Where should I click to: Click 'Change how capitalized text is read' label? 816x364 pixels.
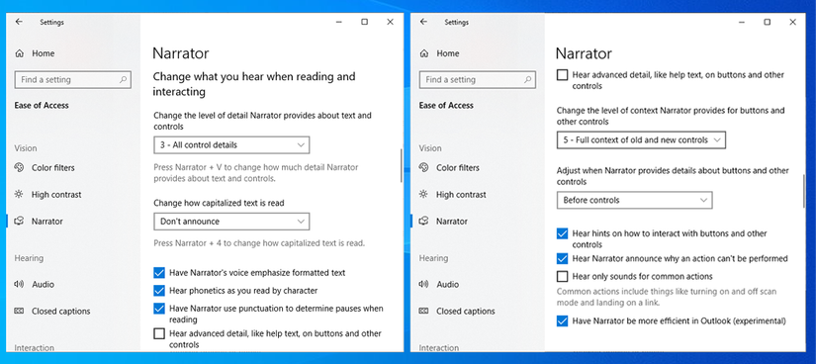pos(220,203)
